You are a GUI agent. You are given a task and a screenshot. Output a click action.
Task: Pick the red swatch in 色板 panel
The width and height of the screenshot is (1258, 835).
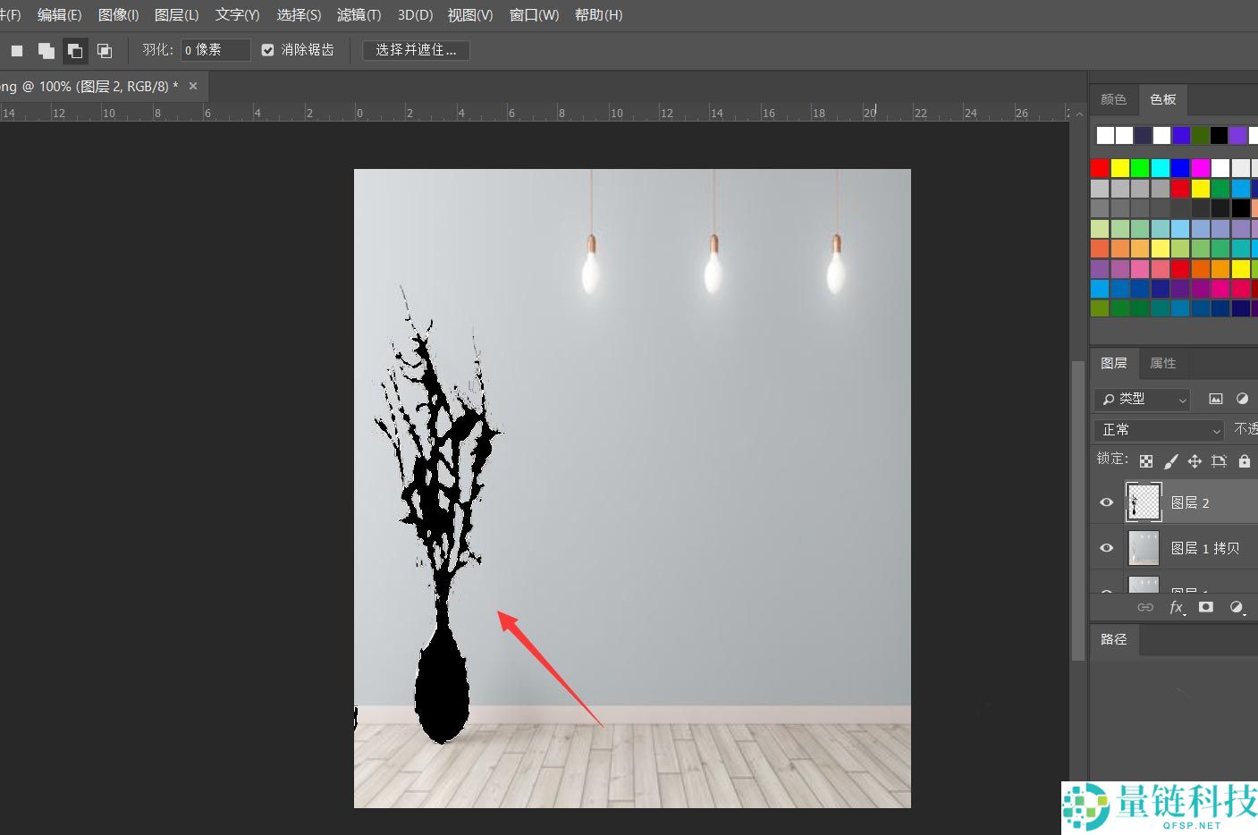click(x=1100, y=168)
